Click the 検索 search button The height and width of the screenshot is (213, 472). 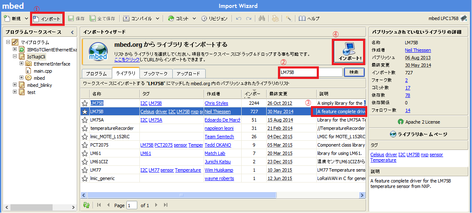click(x=354, y=72)
